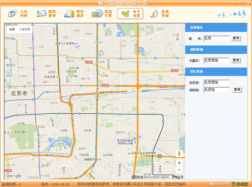Focus the keyword (关键字) input field
The height and width of the screenshot is (187, 252).
216,60
